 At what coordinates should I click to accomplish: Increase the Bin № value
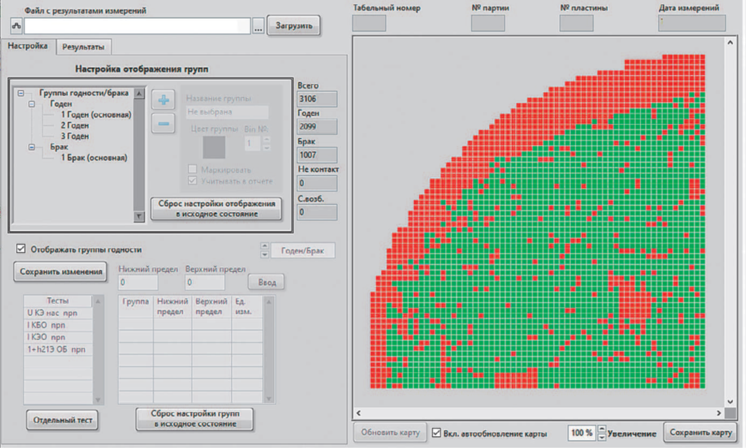pos(266,140)
